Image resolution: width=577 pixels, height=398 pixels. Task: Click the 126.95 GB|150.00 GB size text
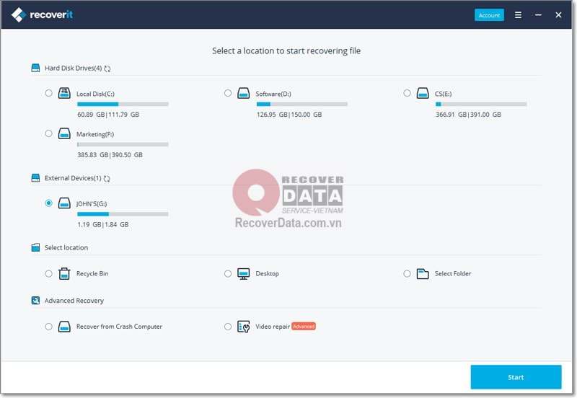pos(289,115)
